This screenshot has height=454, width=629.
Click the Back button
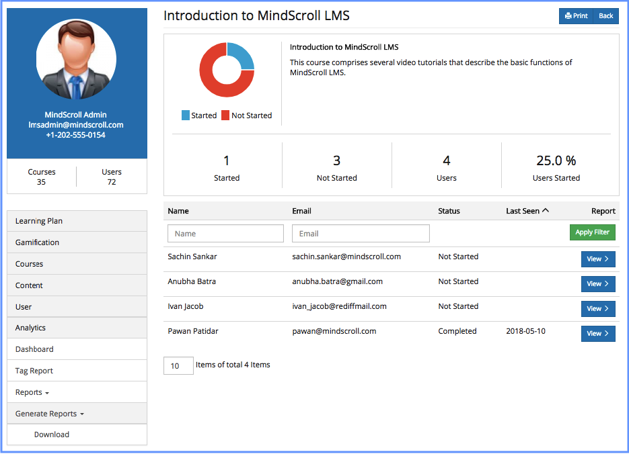click(605, 16)
